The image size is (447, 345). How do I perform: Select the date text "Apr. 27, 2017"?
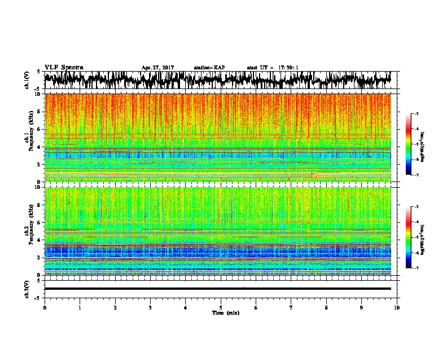tap(157, 68)
